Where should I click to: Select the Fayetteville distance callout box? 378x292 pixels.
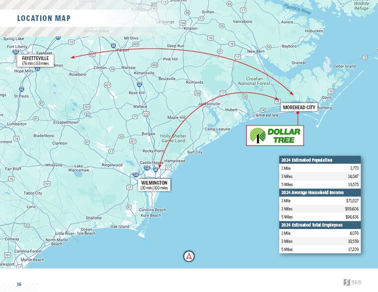pos(36,61)
